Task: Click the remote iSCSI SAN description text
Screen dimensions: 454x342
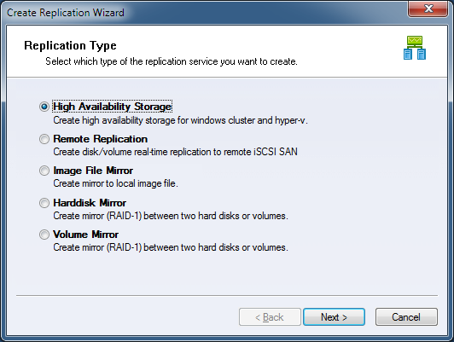Action: point(176,152)
